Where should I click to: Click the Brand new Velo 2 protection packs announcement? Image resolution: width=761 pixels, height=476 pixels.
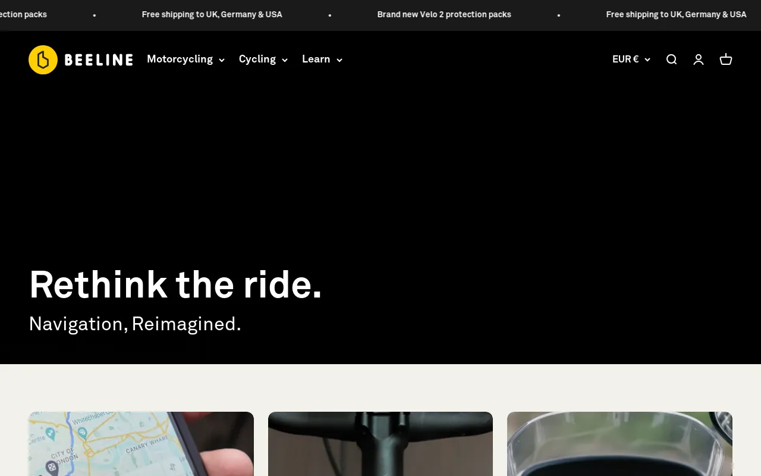pyautogui.click(x=444, y=14)
